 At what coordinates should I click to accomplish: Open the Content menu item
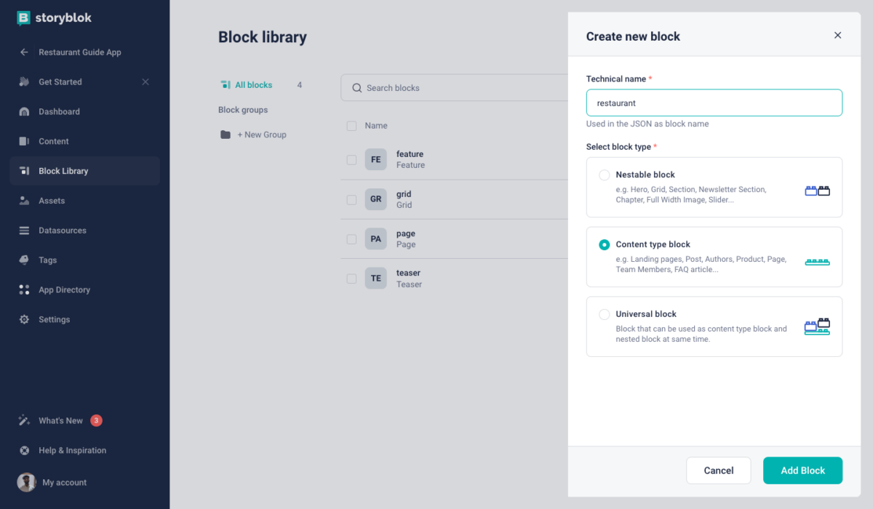[x=54, y=142]
